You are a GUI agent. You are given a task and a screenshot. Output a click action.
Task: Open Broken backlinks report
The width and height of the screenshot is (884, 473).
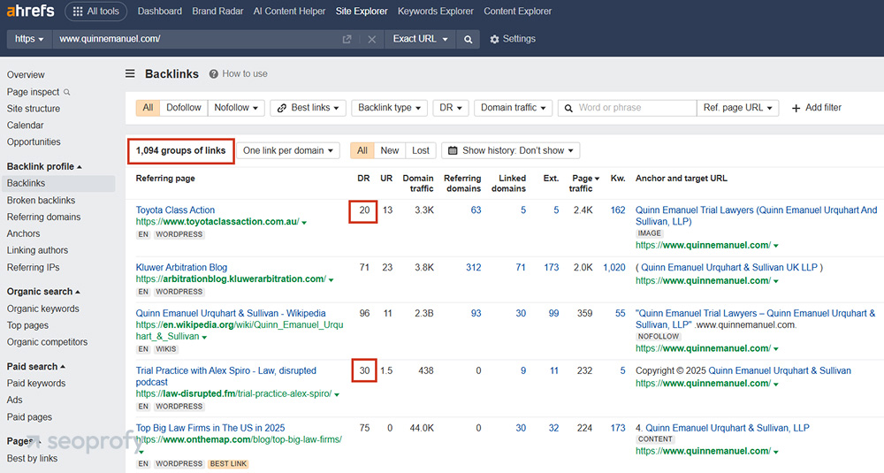41,200
